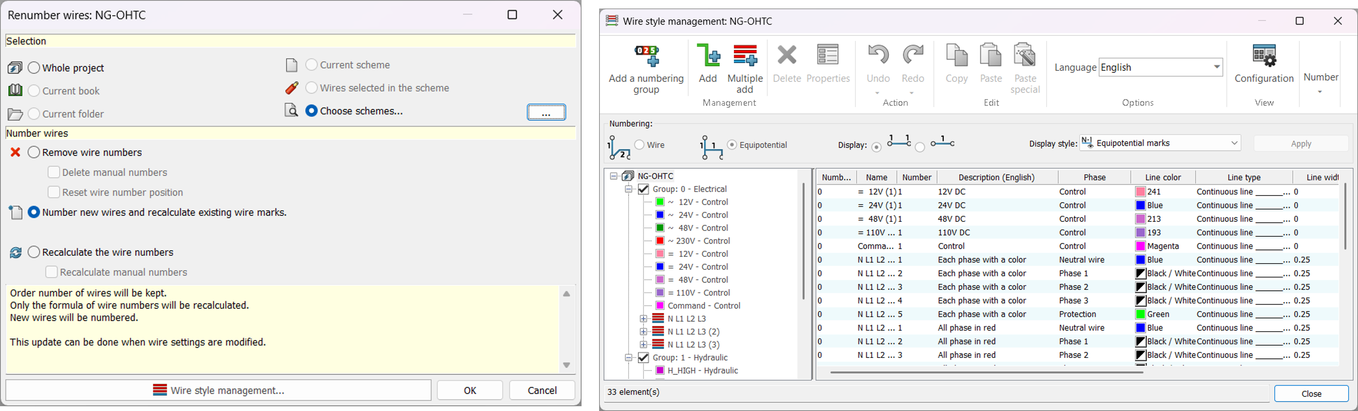This screenshot has width=1358, height=411.
Task: Click the schemes browse ellipsis button
Action: pos(546,112)
